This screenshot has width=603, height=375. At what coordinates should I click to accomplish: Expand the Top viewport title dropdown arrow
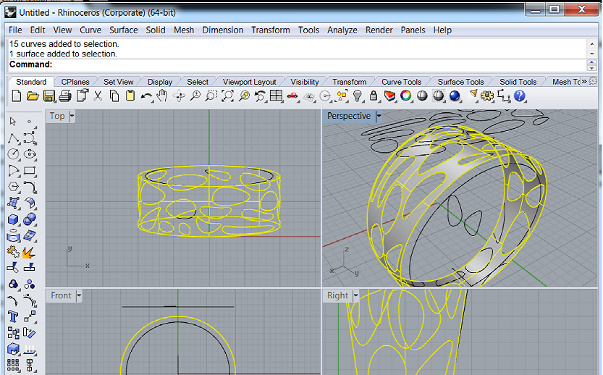pyautogui.click(x=72, y=116)
